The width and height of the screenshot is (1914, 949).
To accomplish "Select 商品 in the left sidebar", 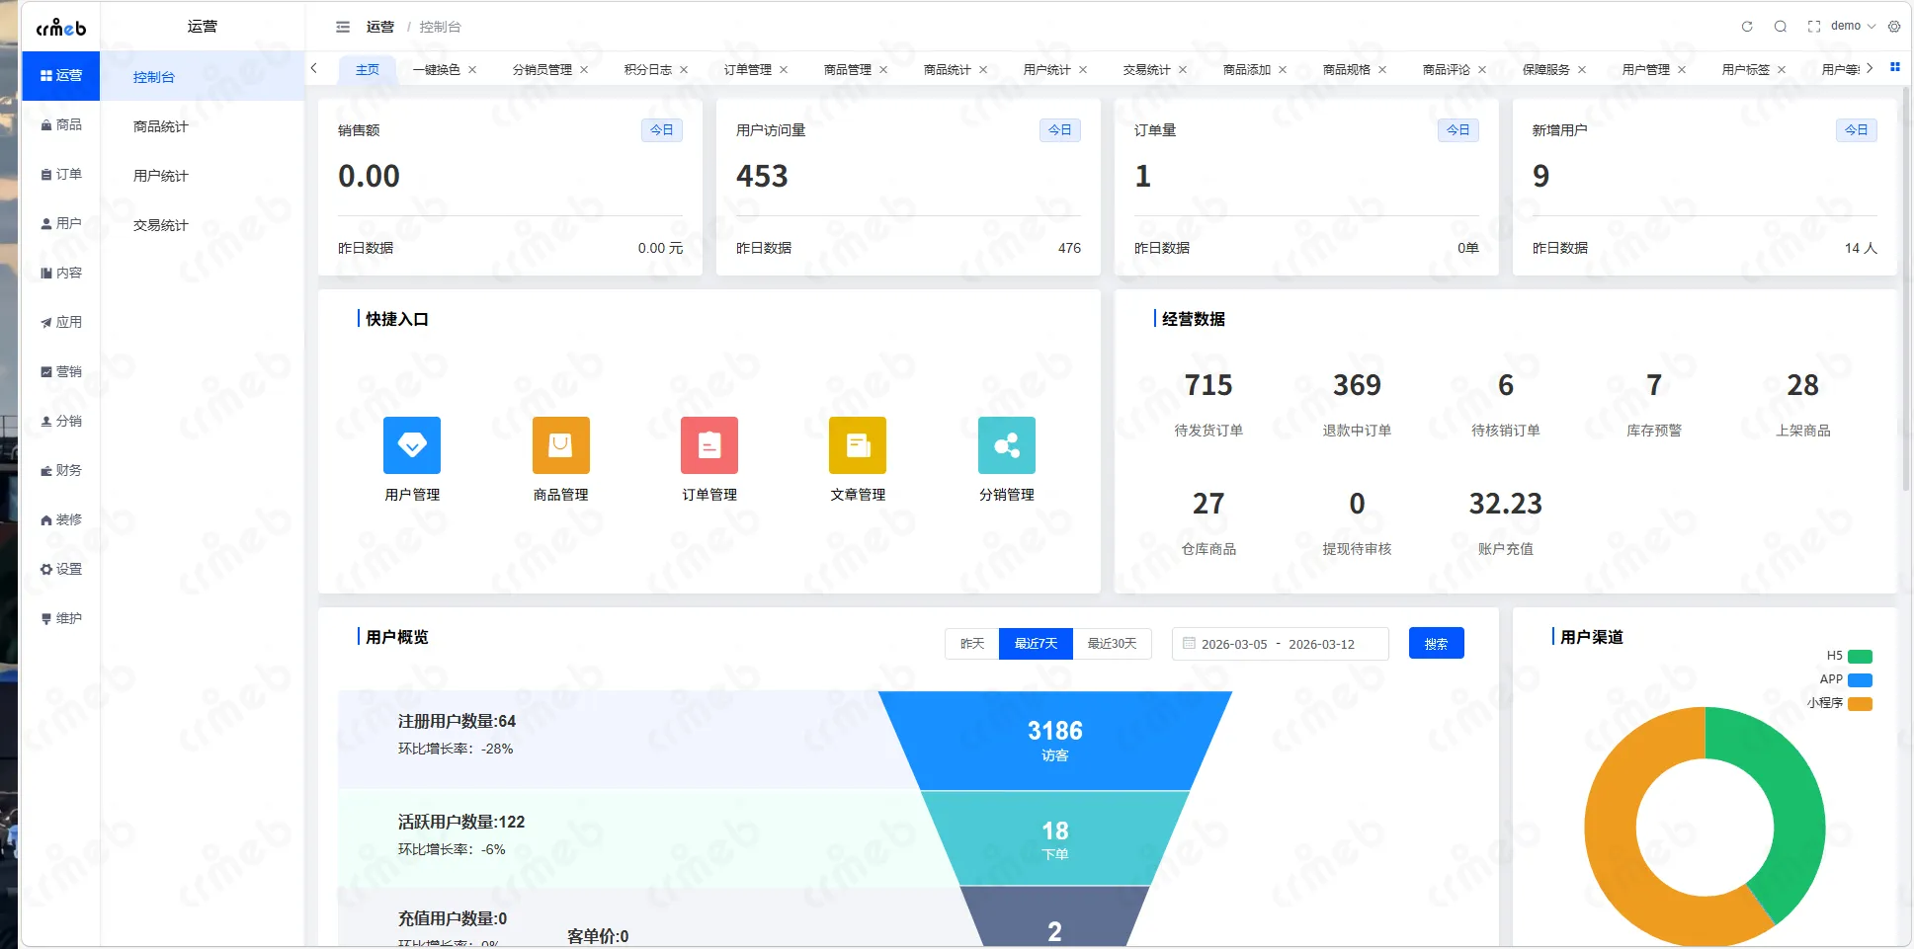I will coord(60,124).
